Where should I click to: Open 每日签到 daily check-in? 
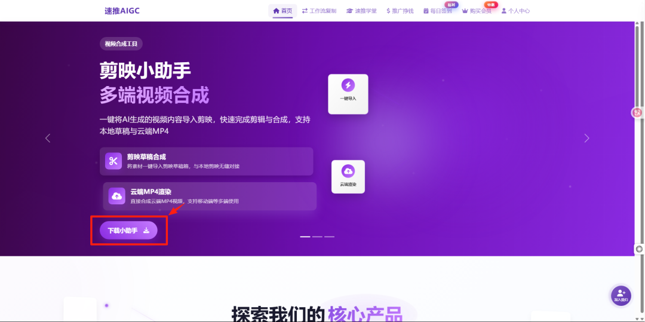point(438,11)
